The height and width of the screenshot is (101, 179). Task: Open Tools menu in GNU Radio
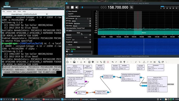pos(83,59)
